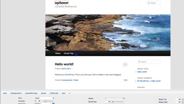This screenshot has height=104, width=184.
Task: Click the Edit button under the post
Action: (126, 80)
